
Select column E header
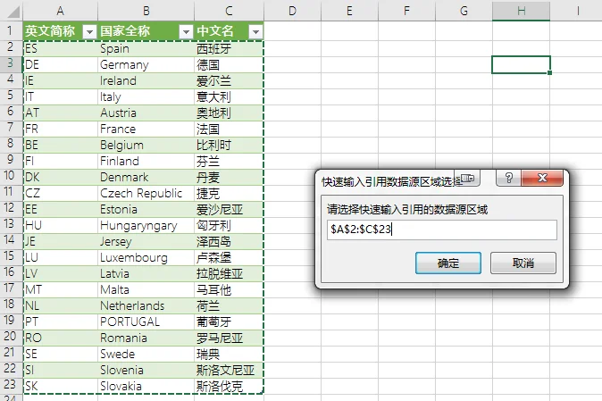tap(349, 11)
